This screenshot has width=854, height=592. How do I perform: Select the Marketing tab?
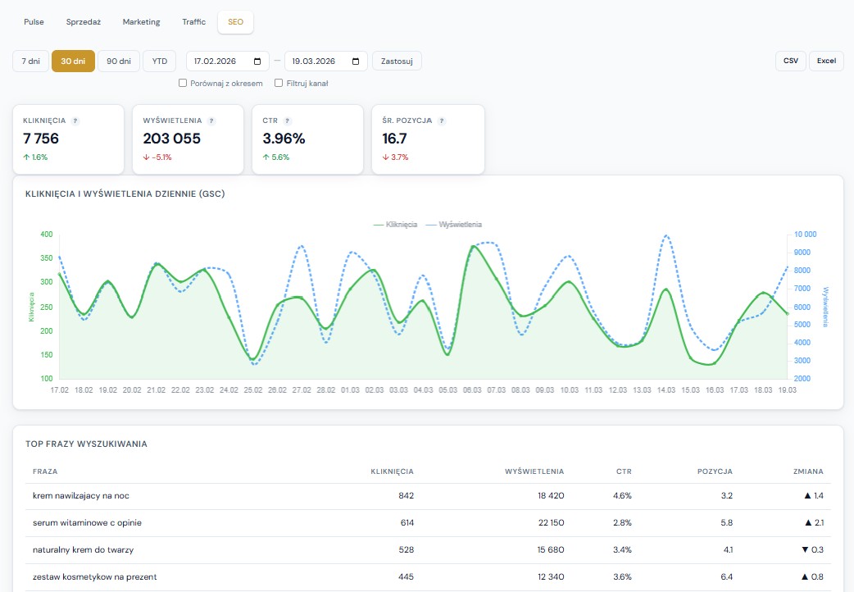point(141,22)
